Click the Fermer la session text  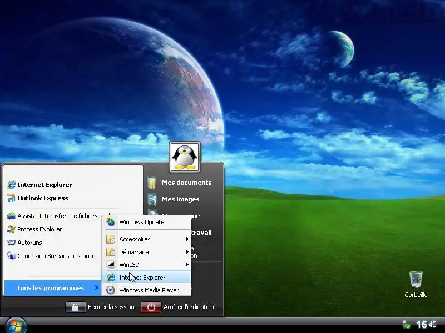tap(111, 307)
